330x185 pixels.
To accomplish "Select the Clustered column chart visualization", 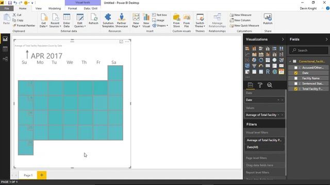I will pyautogui.click(x=268, y=48).
